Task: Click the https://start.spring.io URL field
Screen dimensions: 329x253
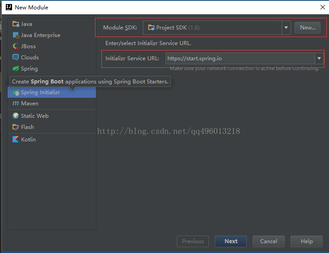Action: click(240, 58)
